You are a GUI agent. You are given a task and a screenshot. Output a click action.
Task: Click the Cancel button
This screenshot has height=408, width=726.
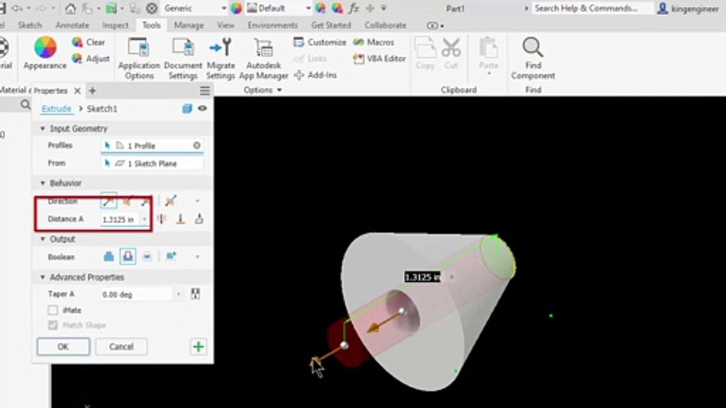point(121,347)
